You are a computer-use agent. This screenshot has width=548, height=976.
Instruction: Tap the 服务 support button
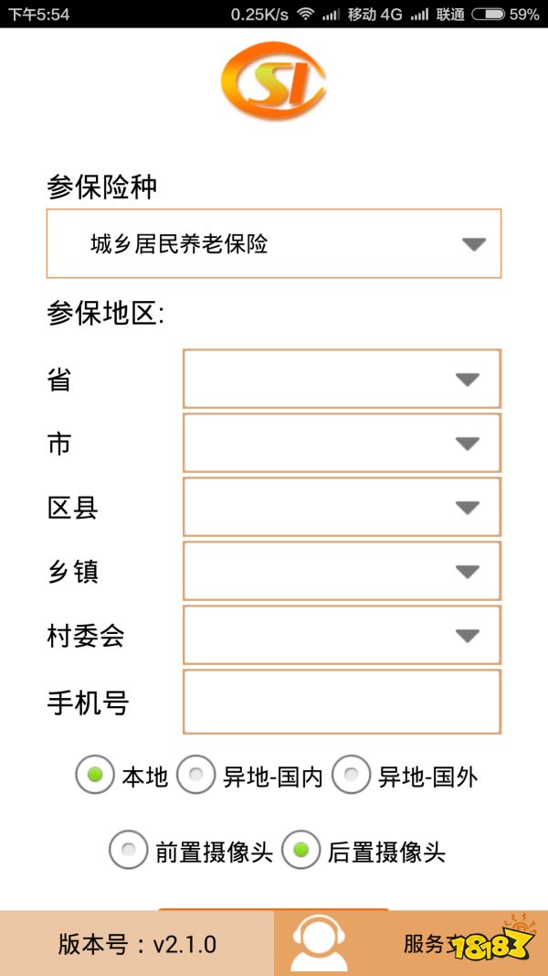pyautogui.click(x=429, y=943)
